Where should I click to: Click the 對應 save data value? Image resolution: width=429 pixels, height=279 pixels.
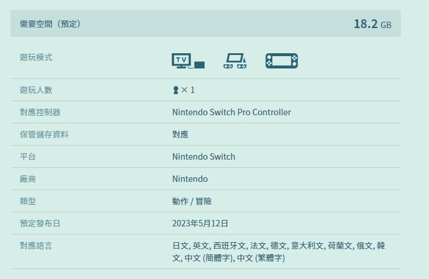coord(180,135)
